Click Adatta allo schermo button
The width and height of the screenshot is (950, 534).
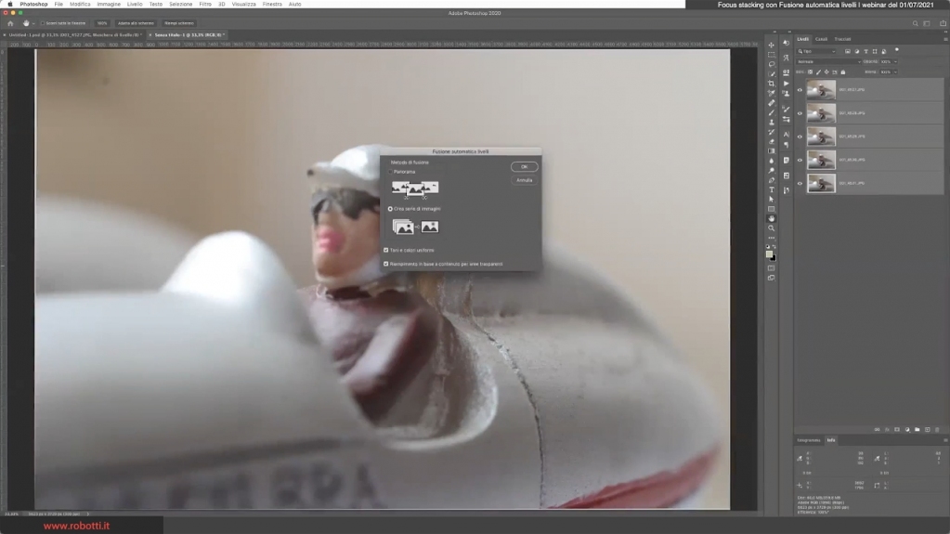tap(136, 23)
